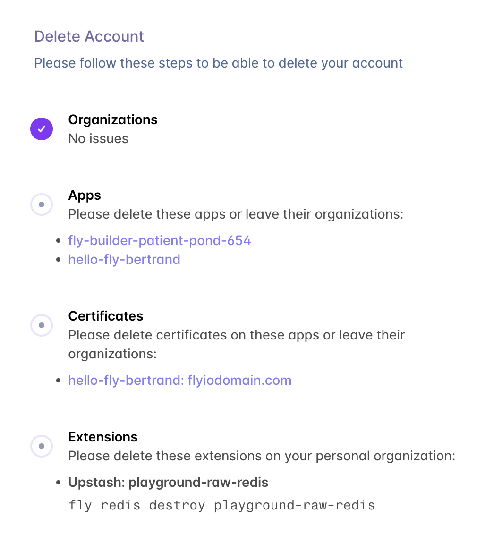Select the fly redis destroy command text
Viewport: 485px width, 543px height.
221,505
